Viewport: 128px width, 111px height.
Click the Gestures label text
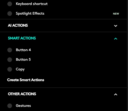click(23, 106)
